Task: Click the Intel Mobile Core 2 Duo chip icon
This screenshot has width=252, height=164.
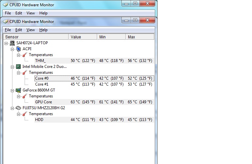Action: point(18,67)
